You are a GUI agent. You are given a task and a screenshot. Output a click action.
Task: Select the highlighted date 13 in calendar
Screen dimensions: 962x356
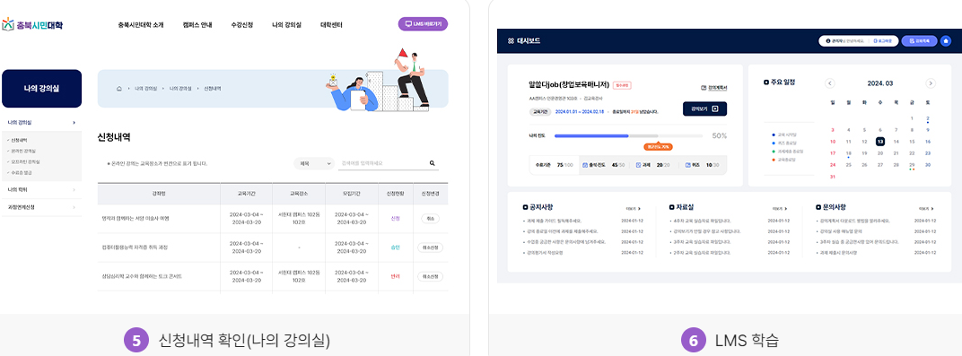[x=879, y=141]
